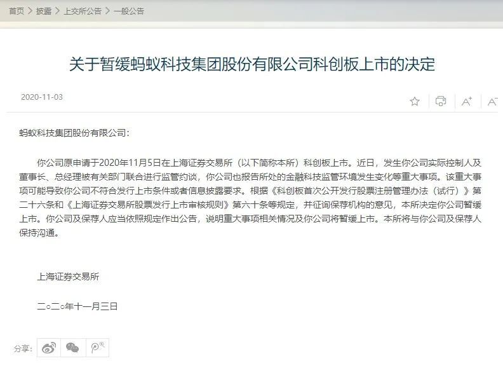Viewport: 503px width, 375px height.
Task: Click the printer icon
Action: (441, 101)
